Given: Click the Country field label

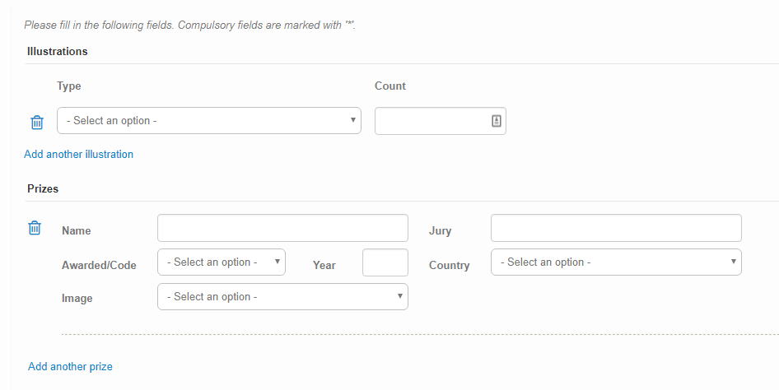Looking at the screenshot, I should (449, 266).
